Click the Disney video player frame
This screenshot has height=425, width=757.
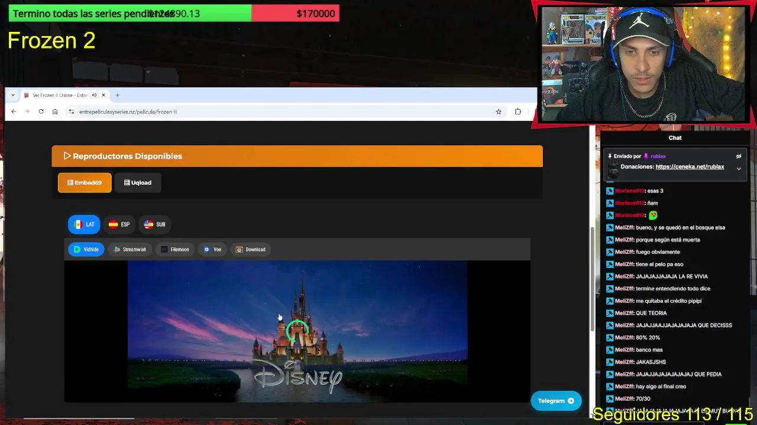coord(297,331)
